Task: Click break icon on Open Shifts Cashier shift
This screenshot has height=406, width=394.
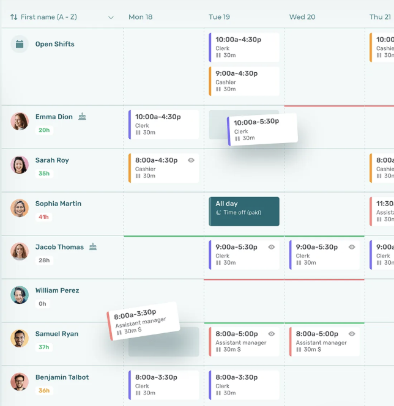Action: [x=218, y=89]
